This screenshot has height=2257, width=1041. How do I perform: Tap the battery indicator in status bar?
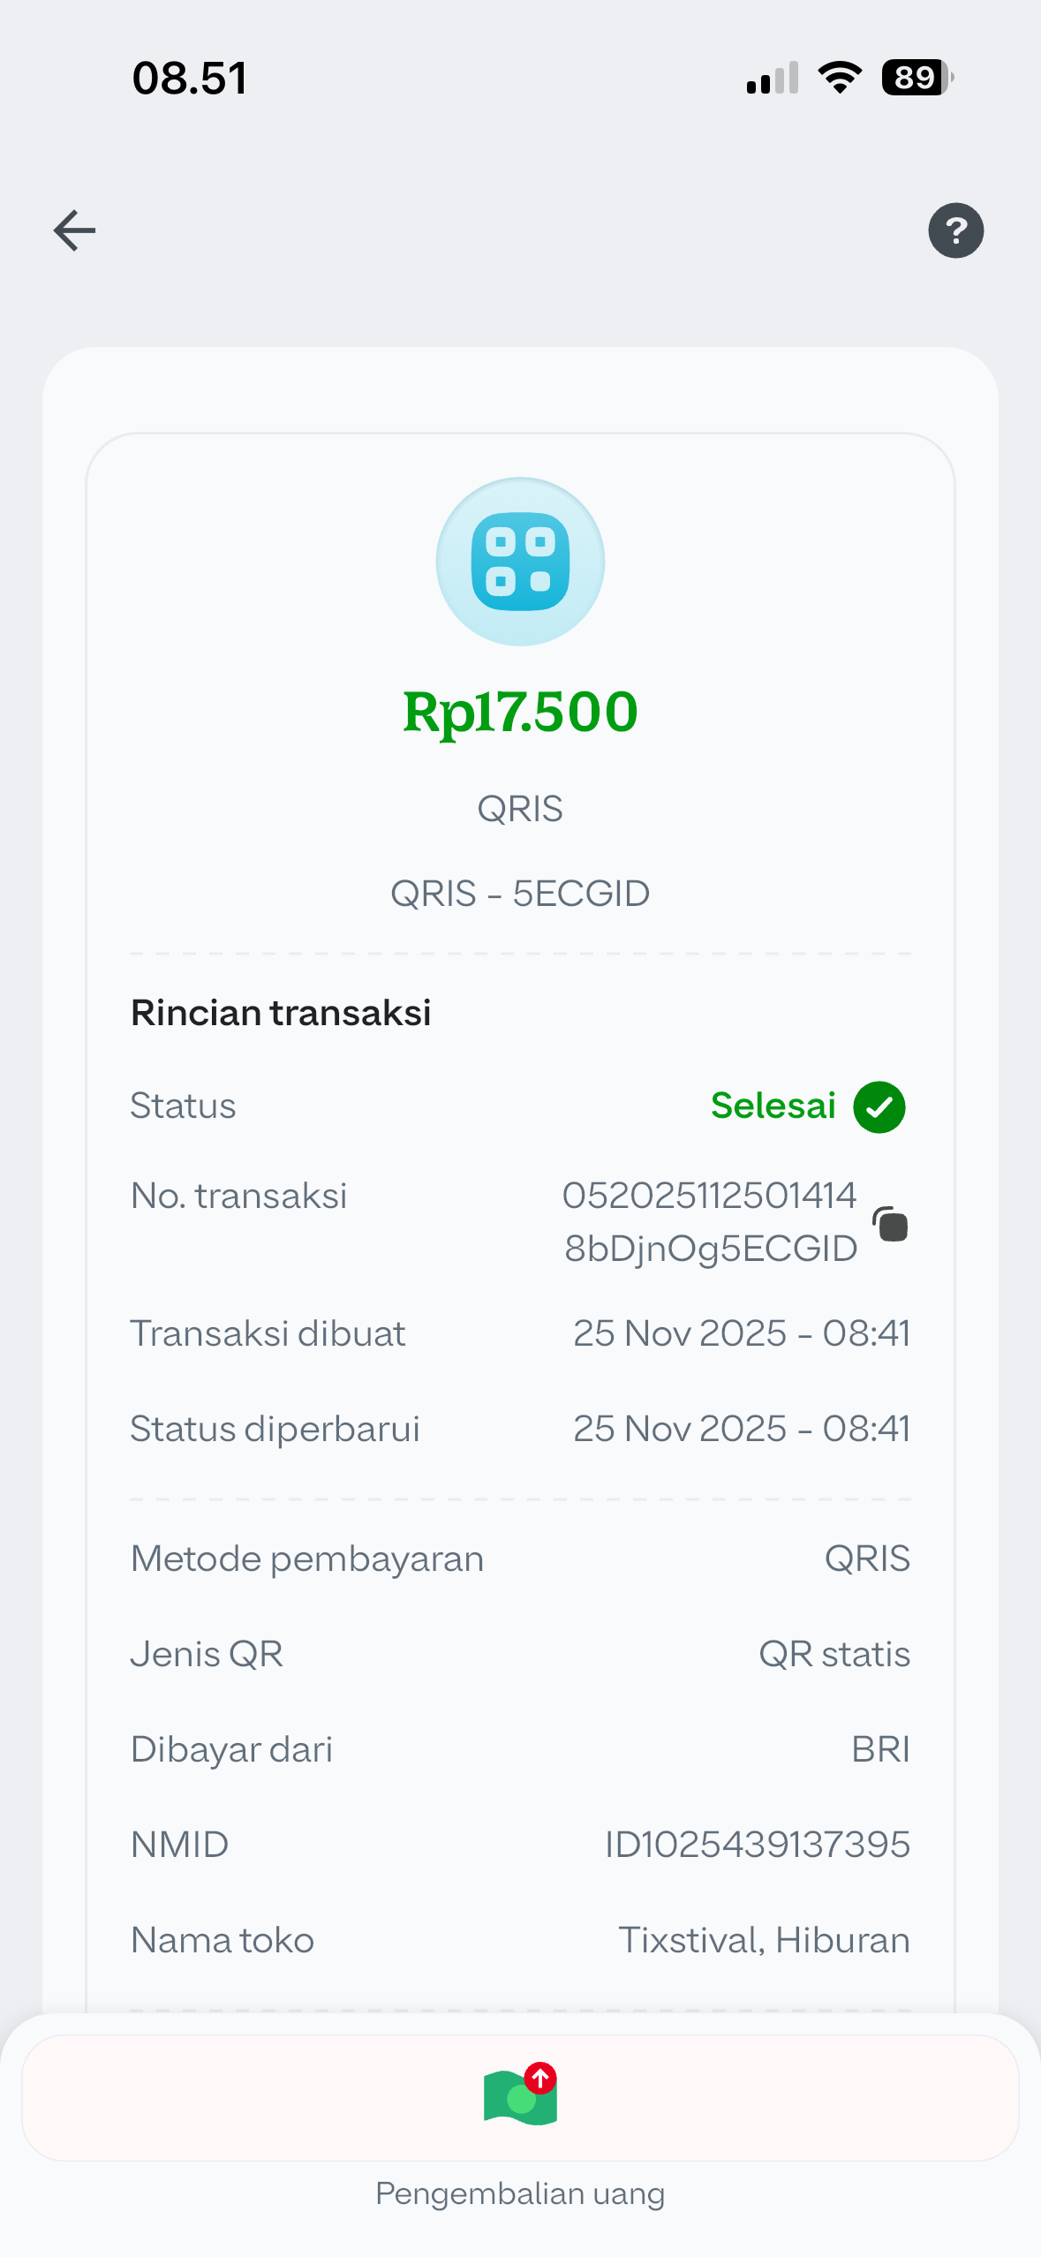pyautogui.click(x=917, y=78)
